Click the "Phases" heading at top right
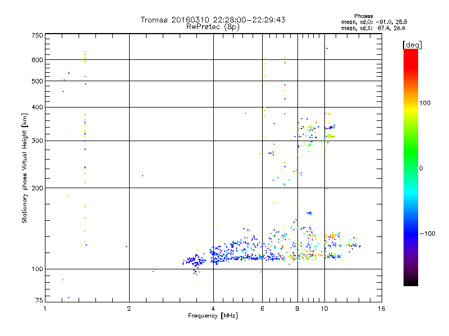The height and width of the screenshot is (336, 449). [363, 16]
